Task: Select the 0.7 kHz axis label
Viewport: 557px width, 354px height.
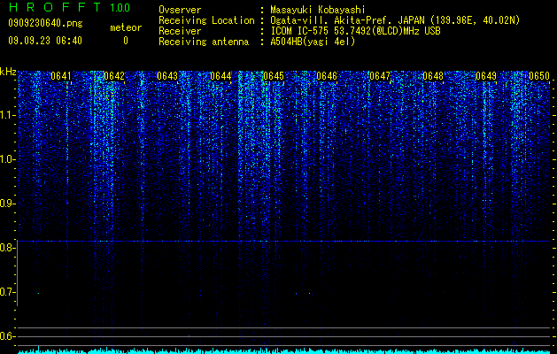Action: tap(7, 292)
